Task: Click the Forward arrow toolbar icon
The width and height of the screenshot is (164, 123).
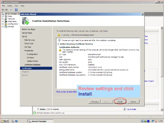Action: coord(6,10)
